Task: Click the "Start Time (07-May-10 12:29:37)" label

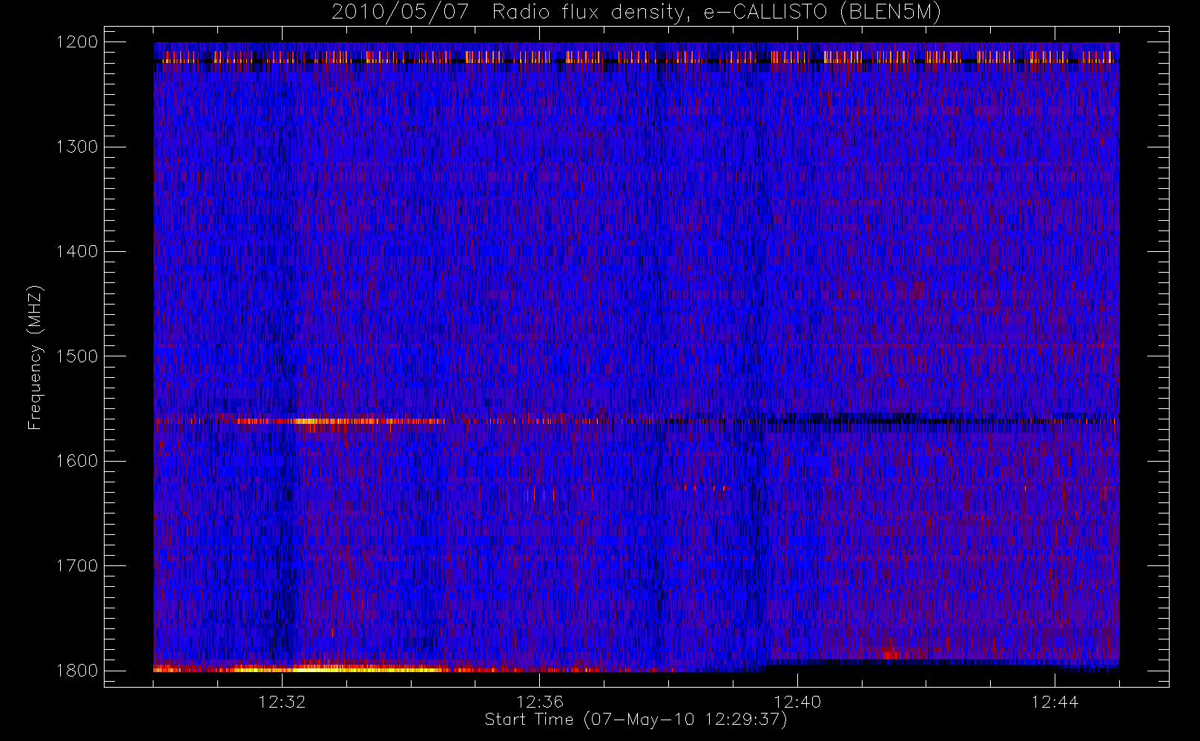Action: coord(636,720)
